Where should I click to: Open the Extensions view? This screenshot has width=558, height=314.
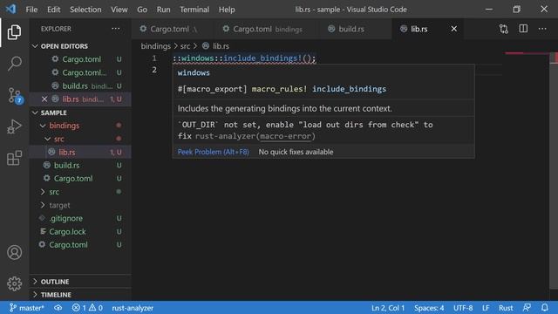(14, 158)
